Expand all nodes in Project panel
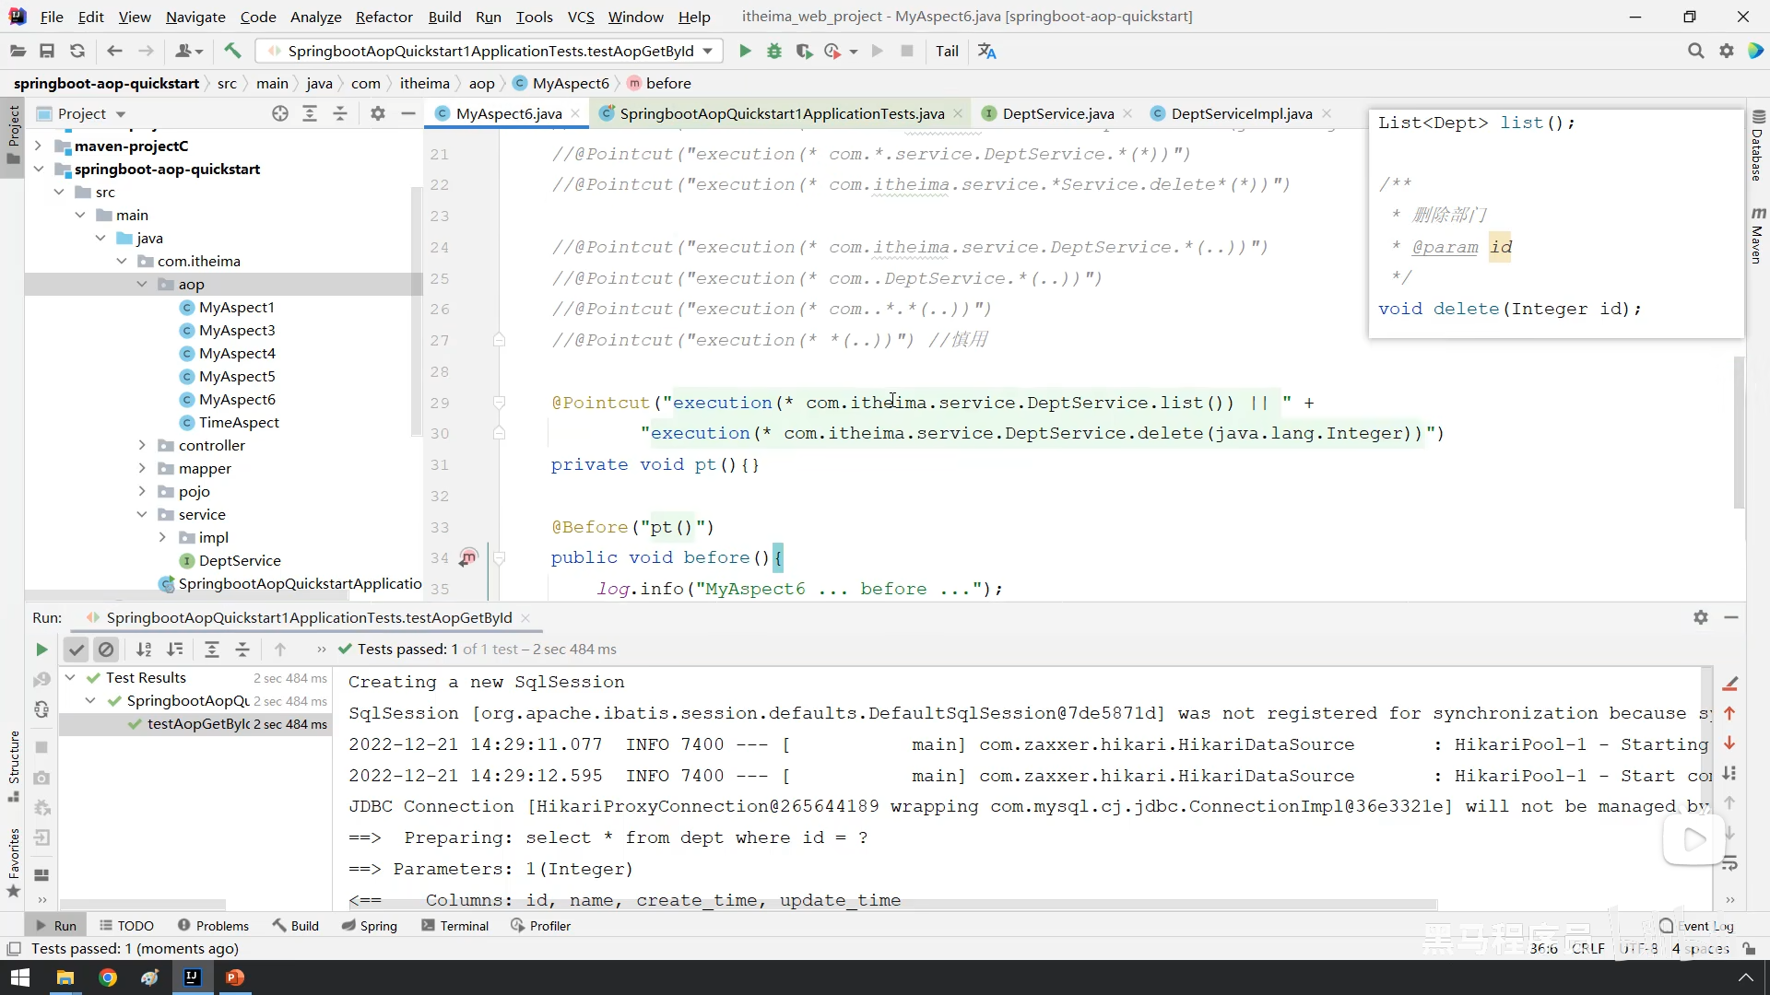The width and height of the screenshot is (1770, 995). tap(310, 113)
